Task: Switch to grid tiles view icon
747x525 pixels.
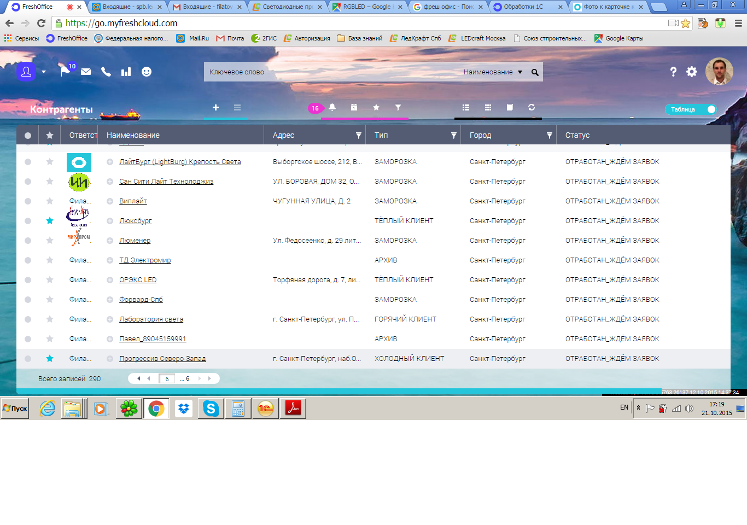Action: [x=488, y=108]
